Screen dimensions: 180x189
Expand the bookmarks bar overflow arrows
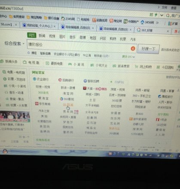coord(157,23)
